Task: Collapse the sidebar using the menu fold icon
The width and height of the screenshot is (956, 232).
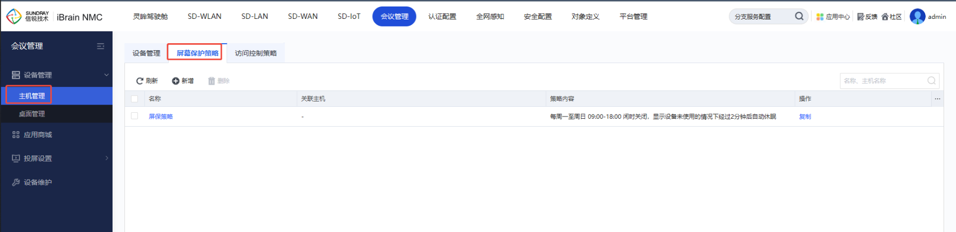Action: pos(100,46)
